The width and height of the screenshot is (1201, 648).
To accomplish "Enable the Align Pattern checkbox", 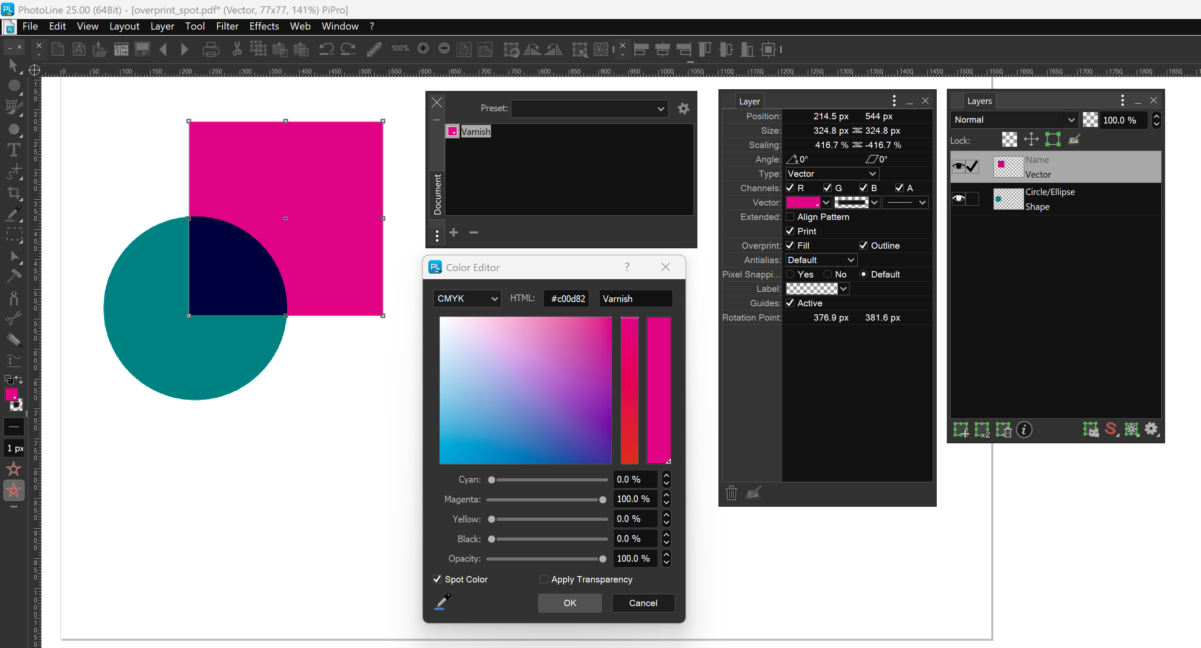I will point(790,217).
